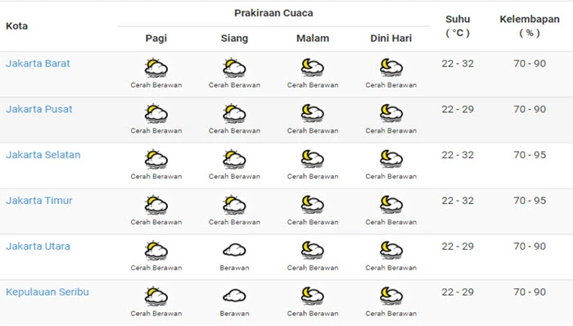
Task: Click Jakarta Pusat Malam moon-cloud icon
Action: click(313, 113)
